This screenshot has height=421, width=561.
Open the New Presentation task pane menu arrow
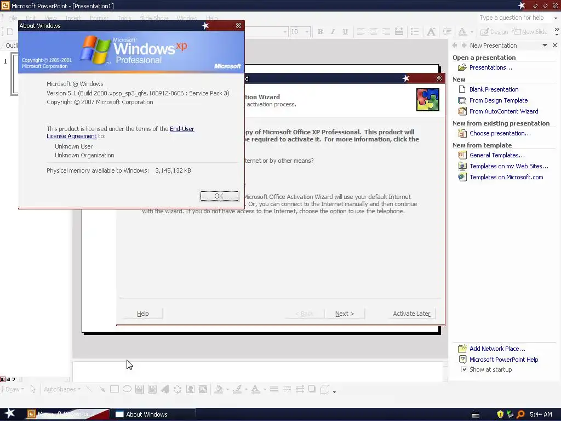(x=545, y=45)
